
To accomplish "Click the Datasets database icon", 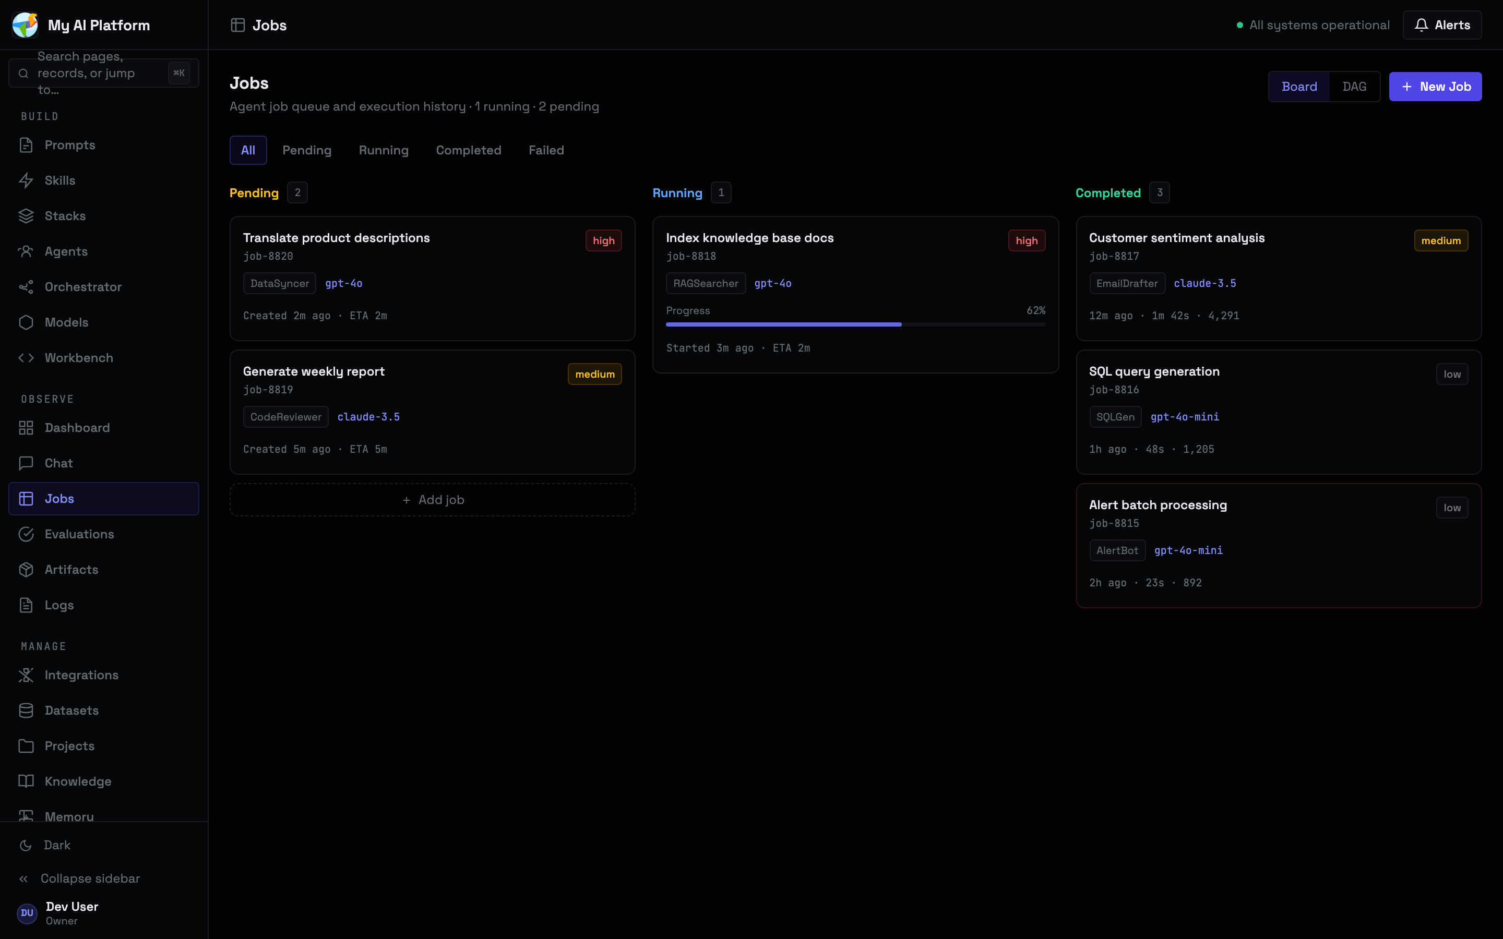I will pos(26,710).
